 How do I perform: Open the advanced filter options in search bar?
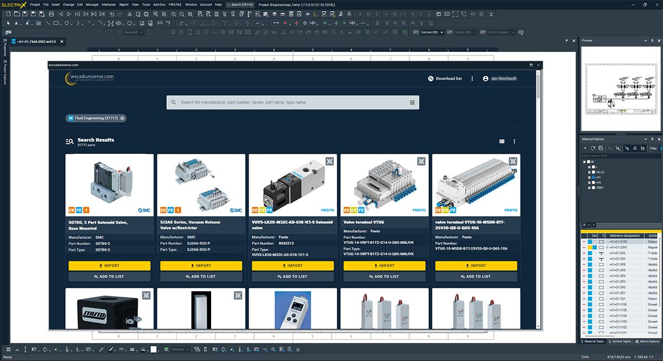pos(412,102)
